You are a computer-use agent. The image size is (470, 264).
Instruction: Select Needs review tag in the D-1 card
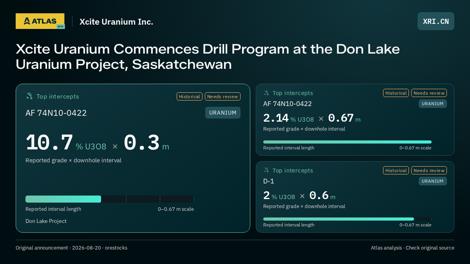click(x=429, y=170)
